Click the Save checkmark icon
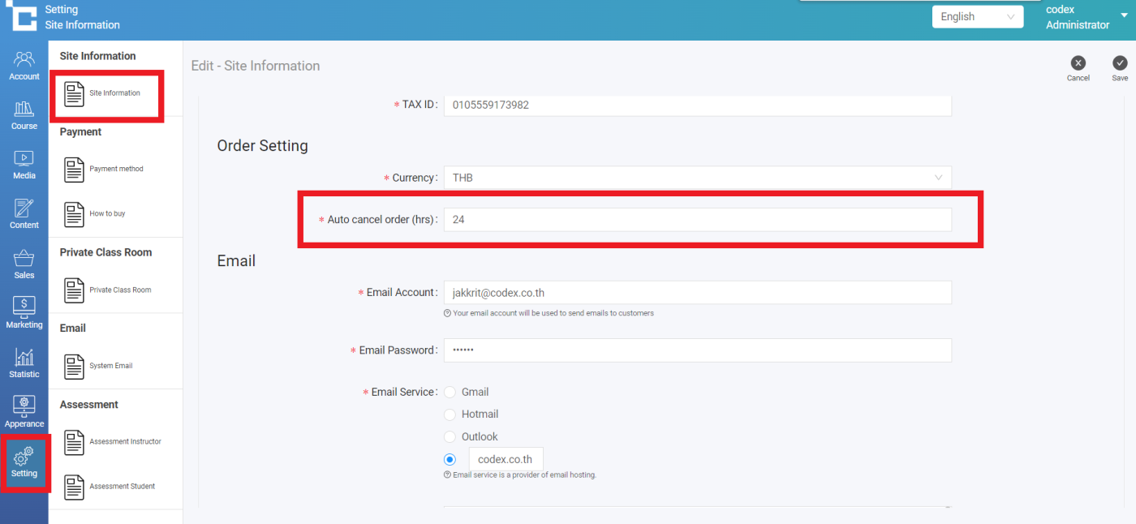 (x=1120, y=63)
